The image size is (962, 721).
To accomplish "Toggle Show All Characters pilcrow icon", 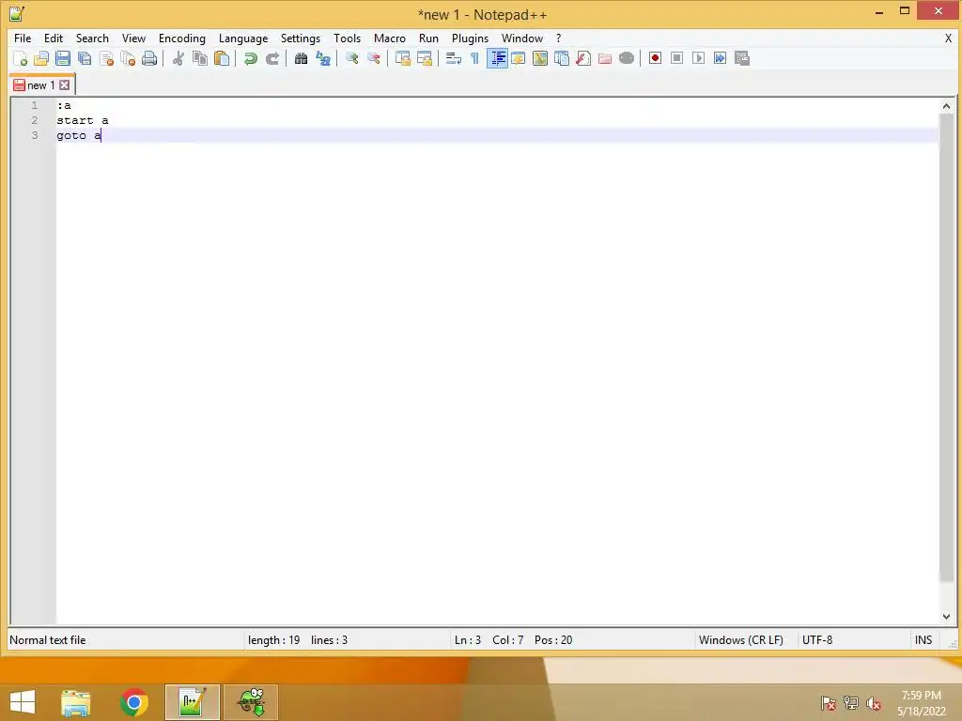I will (x=474, y=58).
